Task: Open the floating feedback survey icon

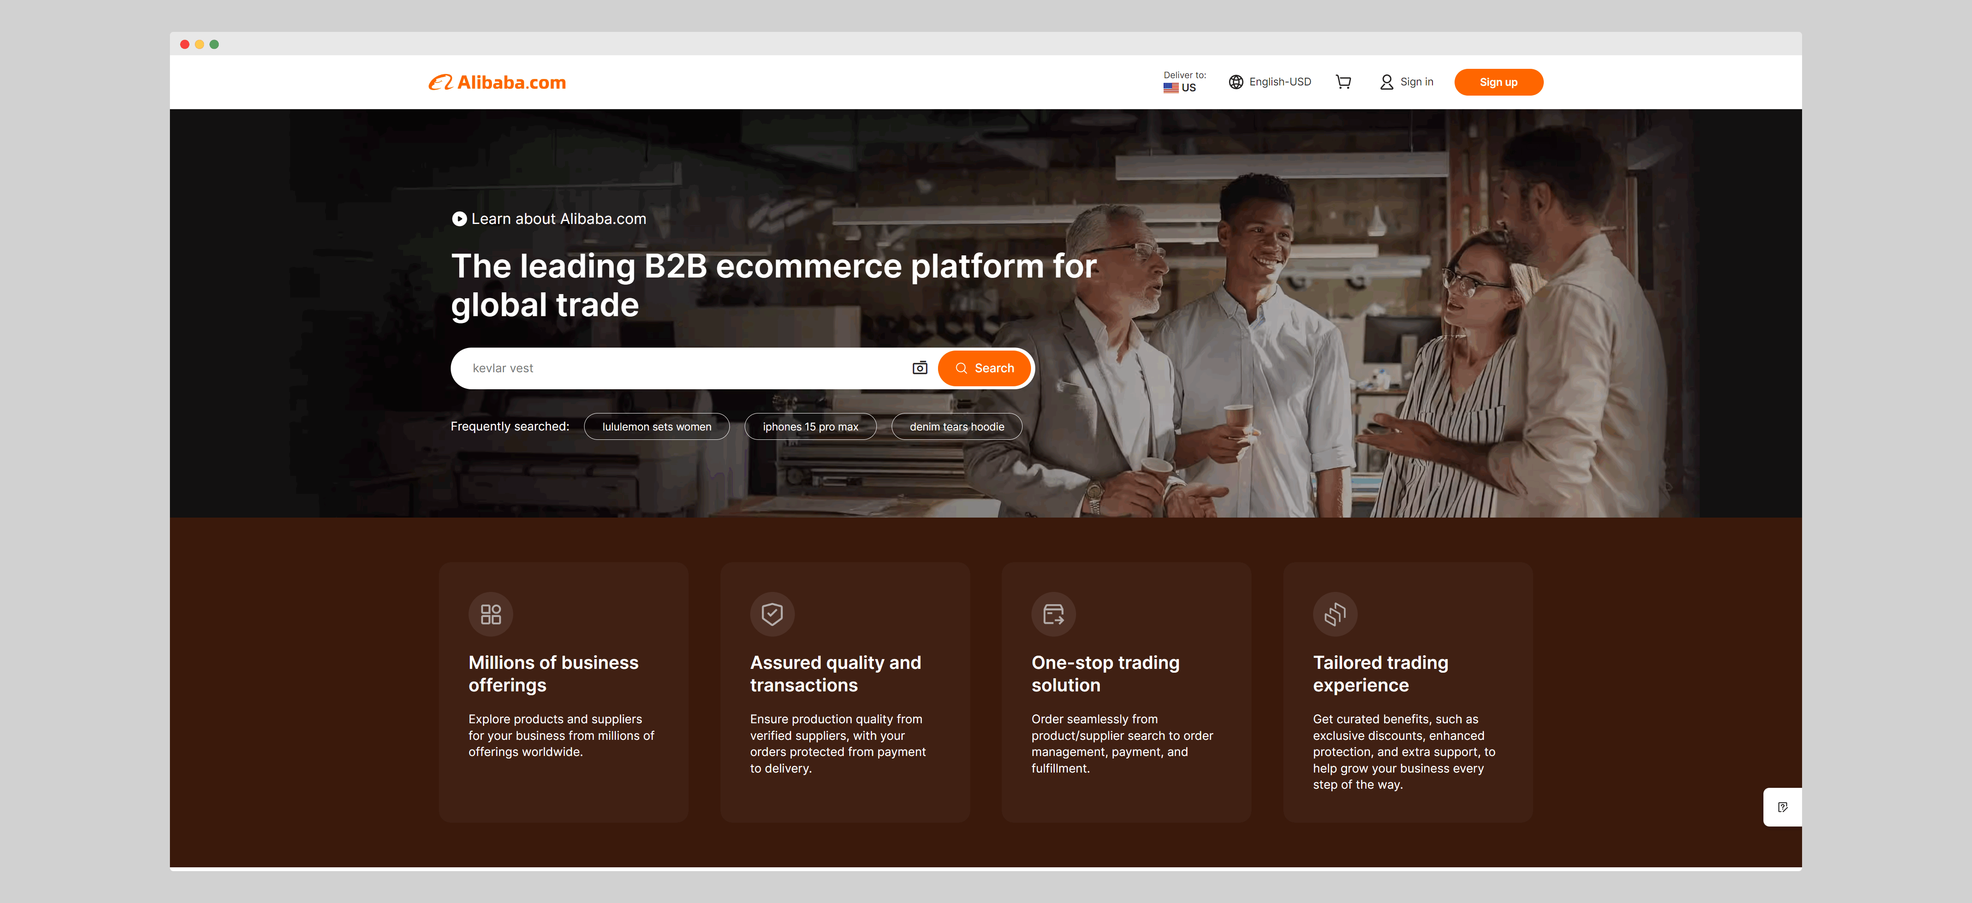Action: pyautogui.click(x=1782, y=807)
